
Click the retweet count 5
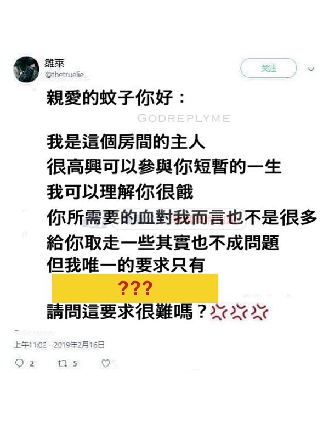(75, 364)
